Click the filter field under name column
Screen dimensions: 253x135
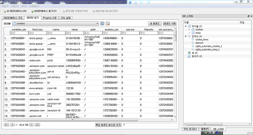56,33
